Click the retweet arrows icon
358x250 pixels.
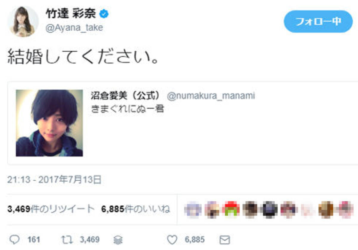[x=65, y=239]
